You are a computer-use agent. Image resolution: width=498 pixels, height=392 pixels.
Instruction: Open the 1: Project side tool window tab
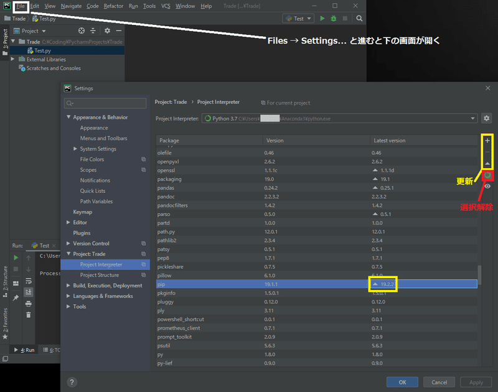coord(5,41)
